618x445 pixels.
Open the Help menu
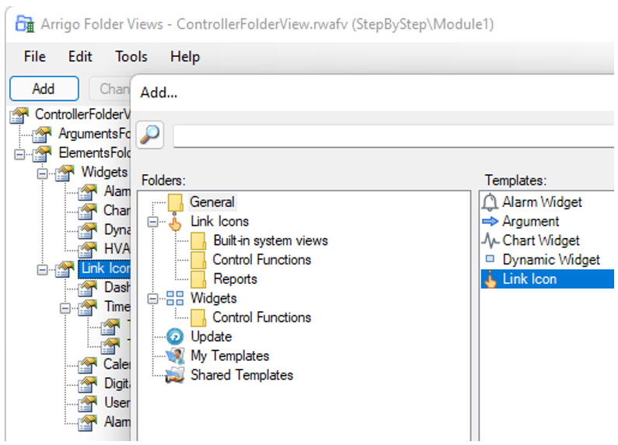coord(185,57)
